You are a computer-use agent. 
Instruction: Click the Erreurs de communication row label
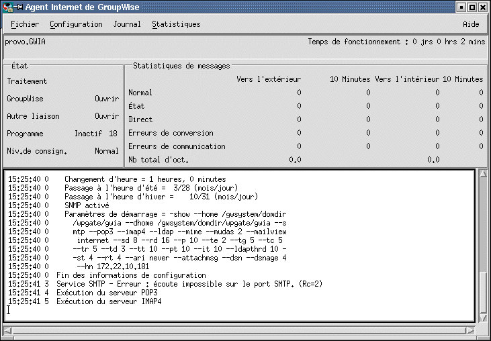tap(177, 146)
